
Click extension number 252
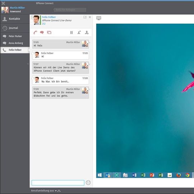[44, 24]
